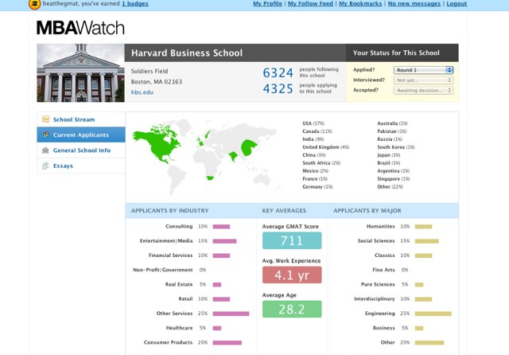509x355 pixels.
Task: Click the Essays document icon
Action: tap(45, 166)
